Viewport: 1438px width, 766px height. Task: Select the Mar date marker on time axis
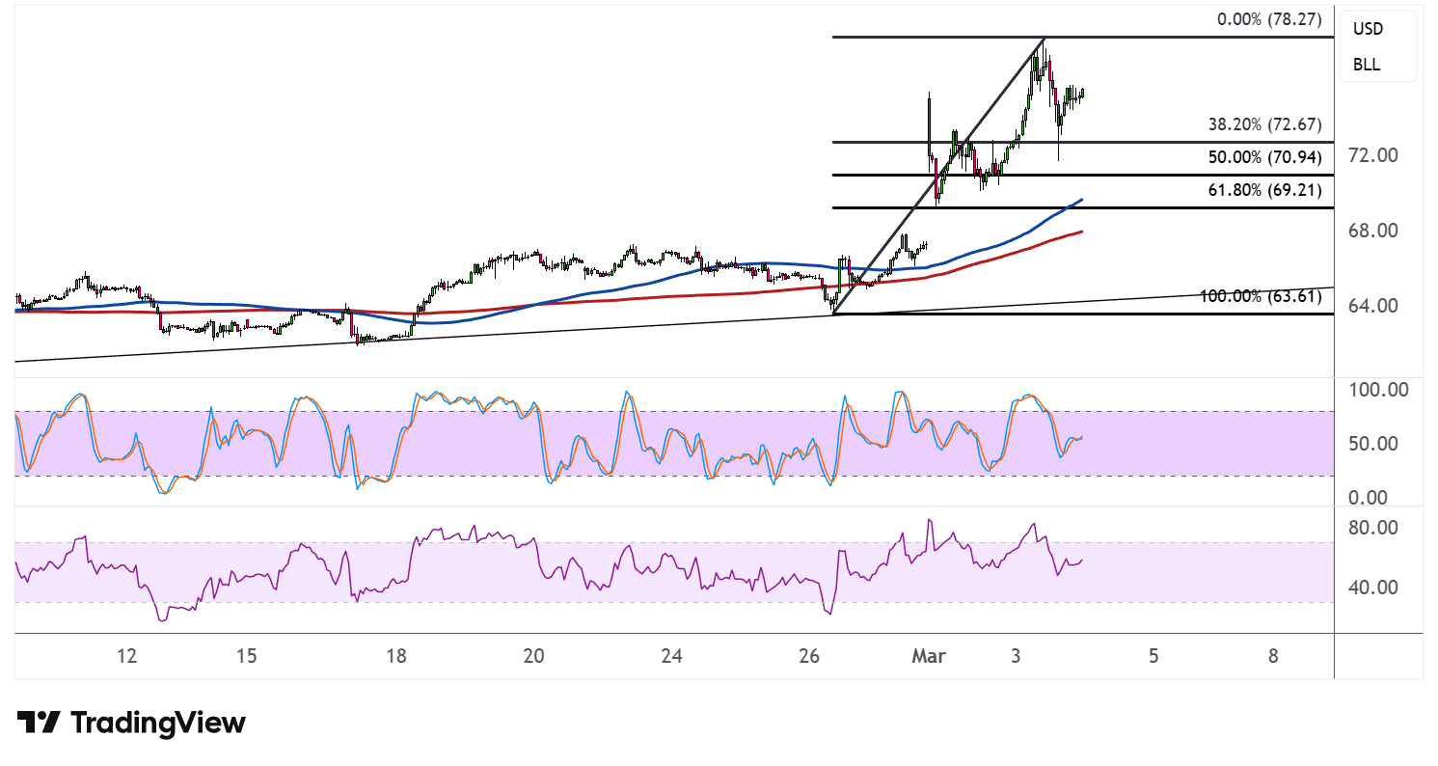929,656
